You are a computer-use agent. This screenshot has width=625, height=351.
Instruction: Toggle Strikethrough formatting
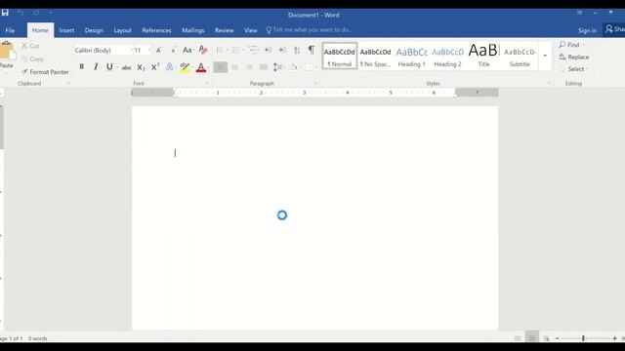[x=126, y=67]
